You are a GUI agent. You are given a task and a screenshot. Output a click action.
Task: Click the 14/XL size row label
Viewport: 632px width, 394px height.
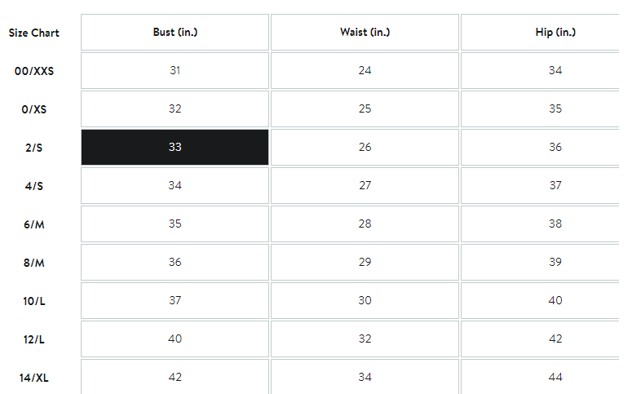click(34, 378)
